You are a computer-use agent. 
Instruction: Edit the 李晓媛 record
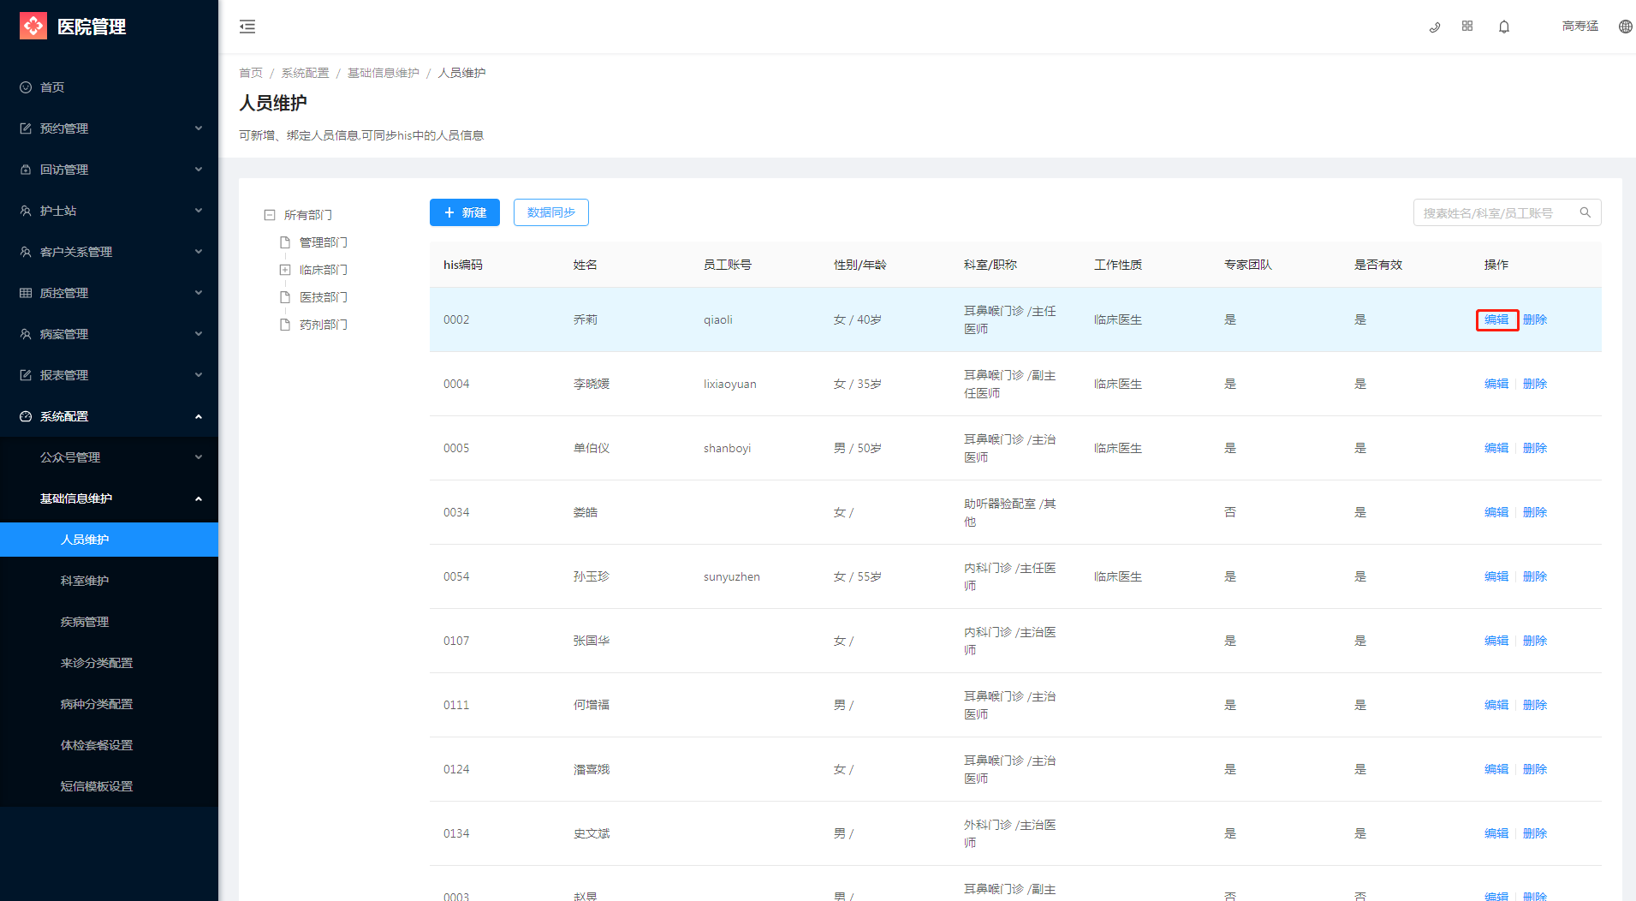[1496, 384]
